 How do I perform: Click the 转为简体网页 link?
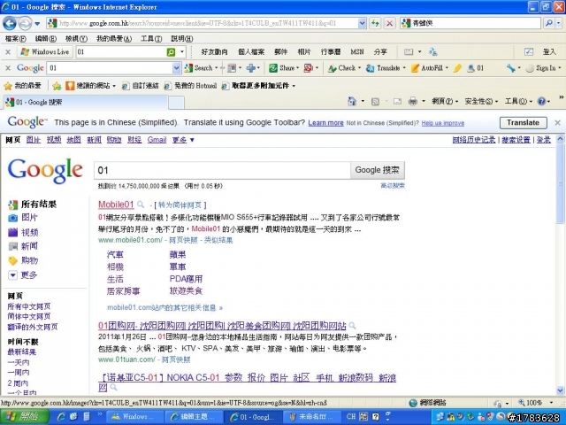(x=180, y=205)
